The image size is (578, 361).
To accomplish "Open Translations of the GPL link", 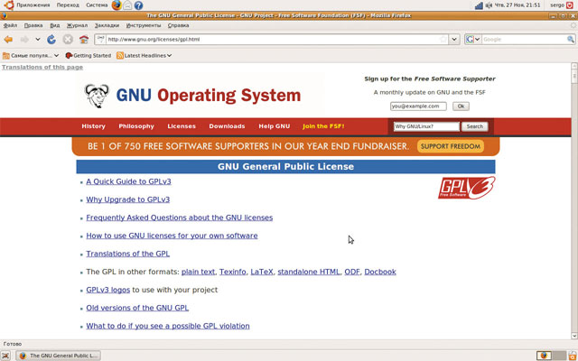I will click(x=128, y=254).
